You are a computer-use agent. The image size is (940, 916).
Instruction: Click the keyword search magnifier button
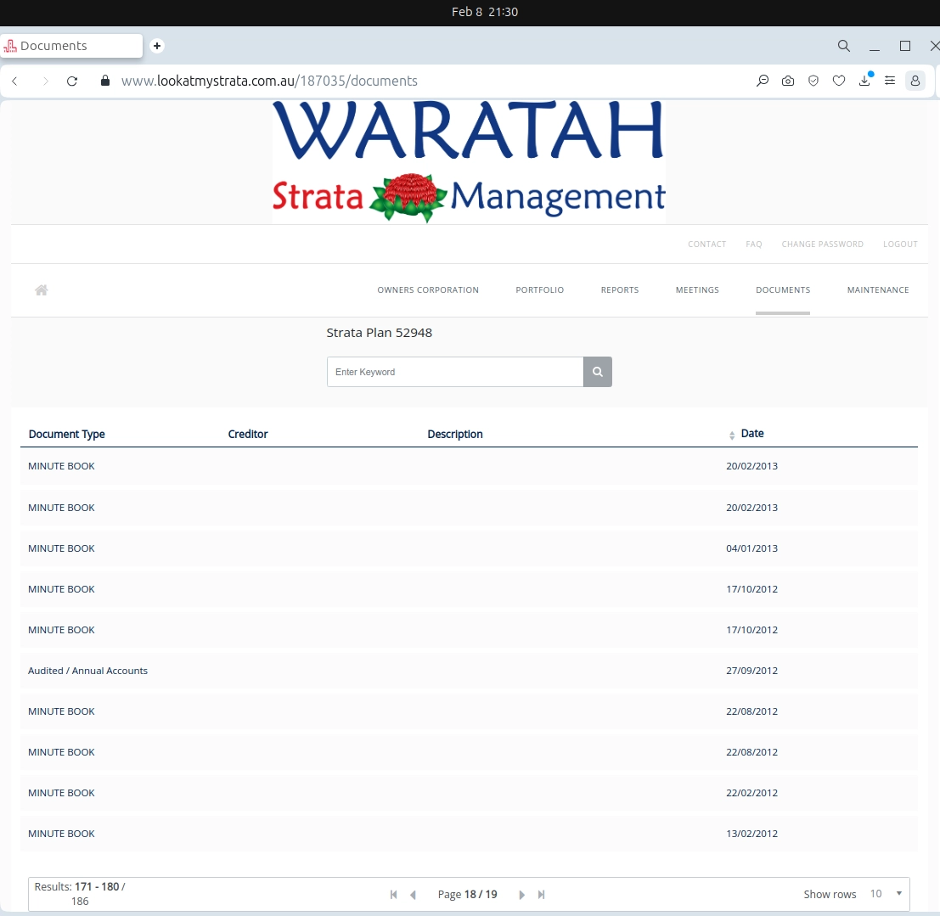pos(598,372)
